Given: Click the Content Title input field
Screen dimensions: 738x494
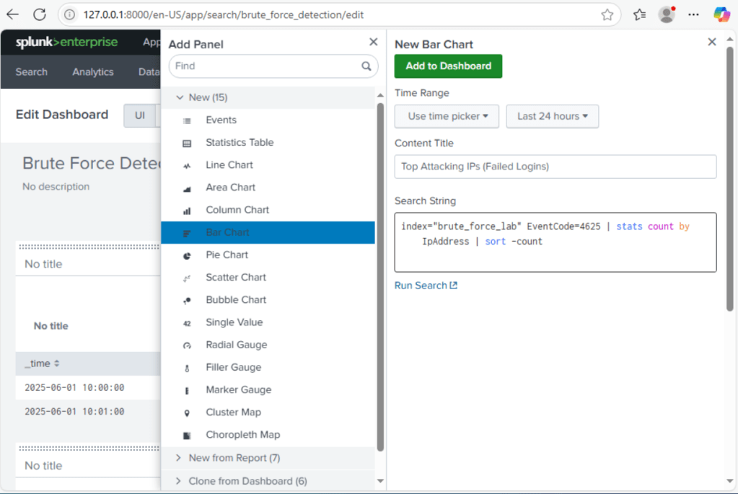Looking at the screenshot, I should pos(555,167).
